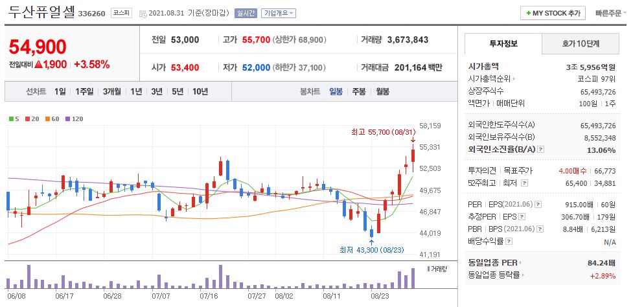Image resolution: width=633 pixels, height=307 pixels.
Task: Open the help icon beside 52주최고 최저
Action: tap(524, 183)
